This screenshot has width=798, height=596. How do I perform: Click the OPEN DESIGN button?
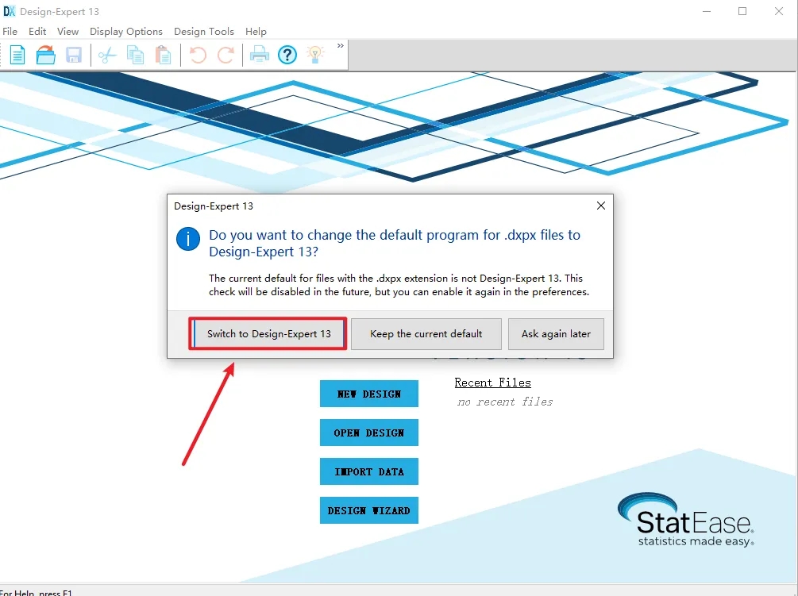369,433
